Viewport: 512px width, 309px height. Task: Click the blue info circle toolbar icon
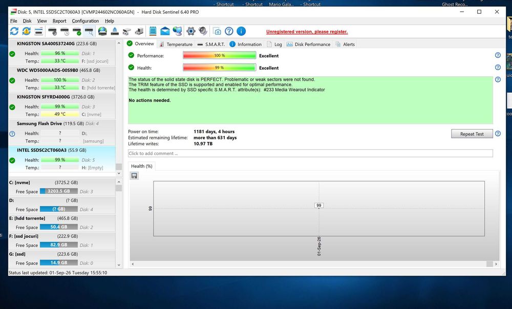241,31
